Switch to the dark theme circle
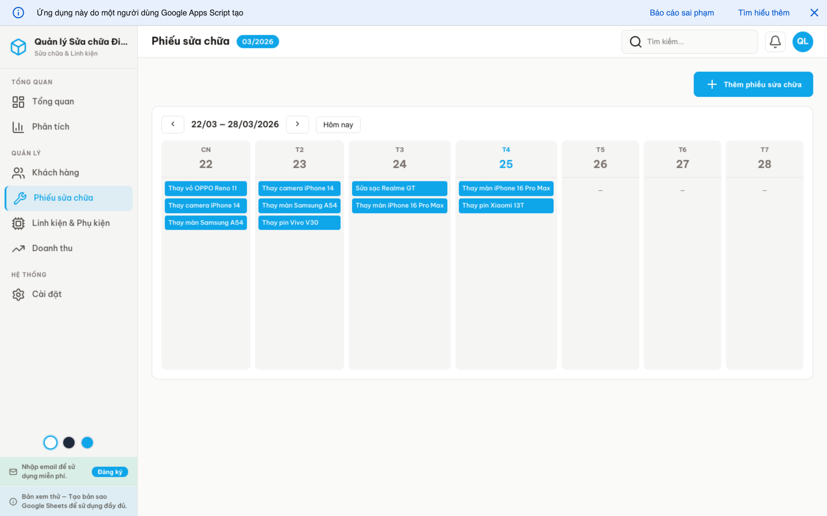This screenshot has width=827, height=516. coord(69,442)
